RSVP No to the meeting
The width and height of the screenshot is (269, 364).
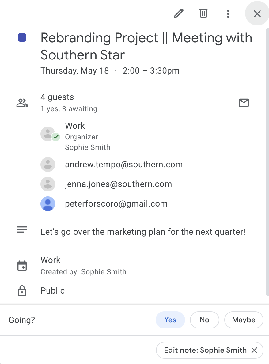point(204,320)
